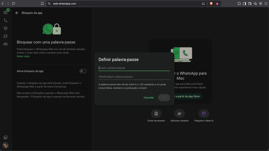
Task: Bookmark this page in the browser
Action: pyautogui.click(x=42, y=3)
